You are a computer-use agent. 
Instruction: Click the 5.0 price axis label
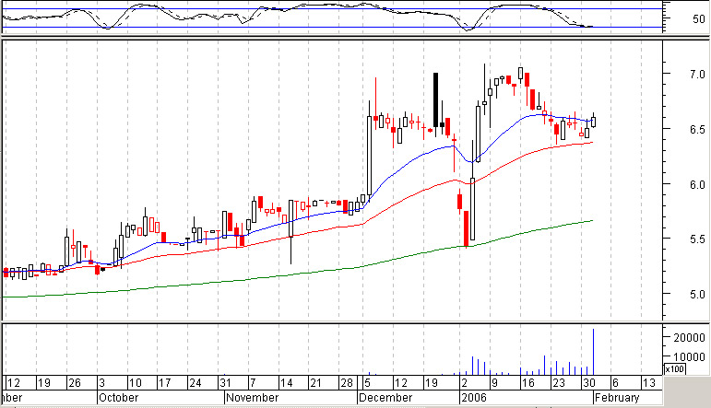697,295
